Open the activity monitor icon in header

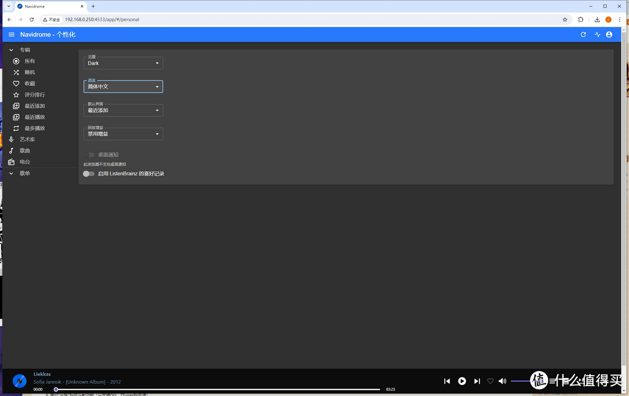coord(597,35)
